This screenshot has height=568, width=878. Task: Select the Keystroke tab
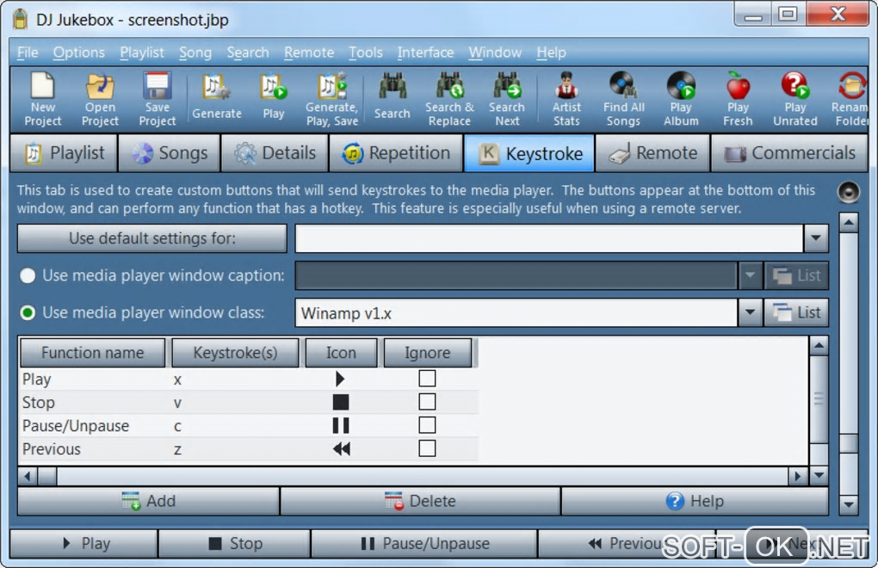click(529, 153)
